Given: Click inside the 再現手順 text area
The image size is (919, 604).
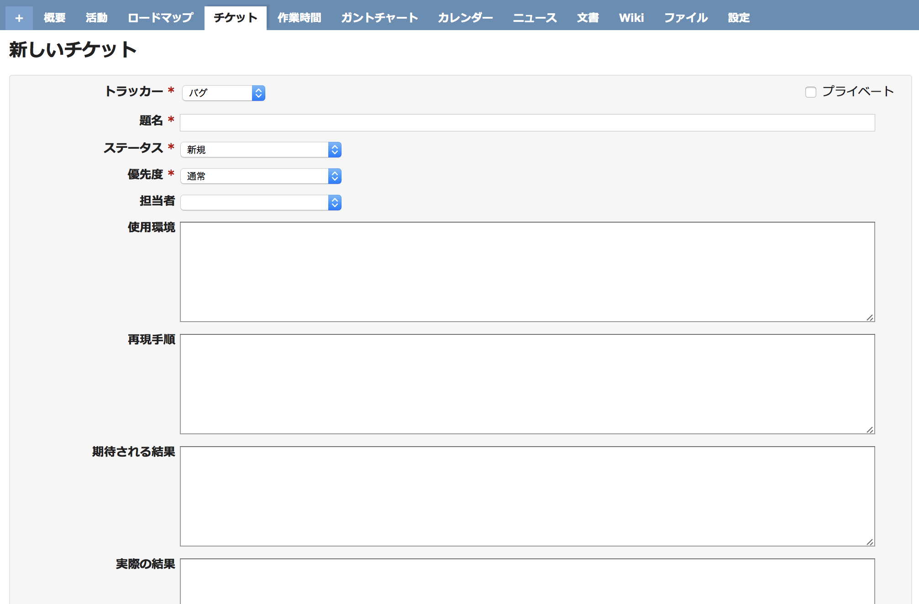Looking at the screenshot, I should (x=527, y=384).
